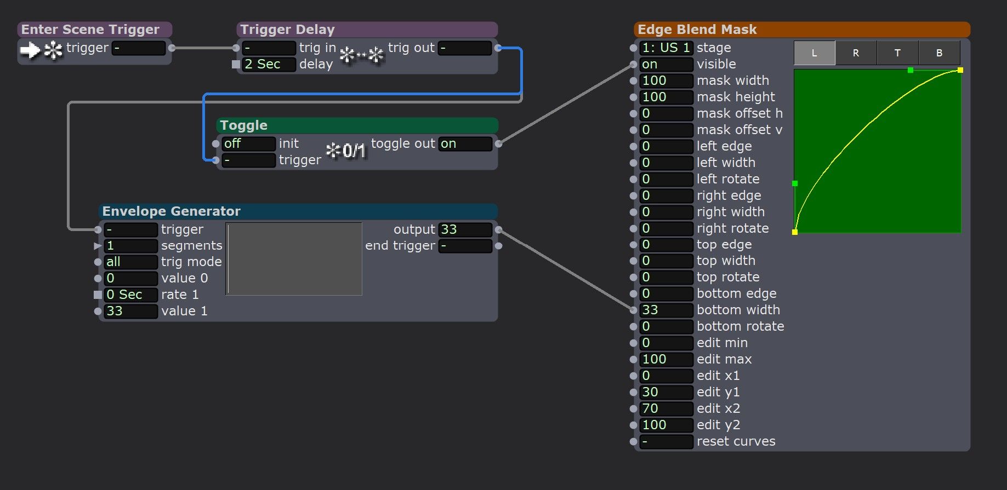1007x490 pixels.
Task: Click the toggle out field showing on
Action: pos(464,144)
